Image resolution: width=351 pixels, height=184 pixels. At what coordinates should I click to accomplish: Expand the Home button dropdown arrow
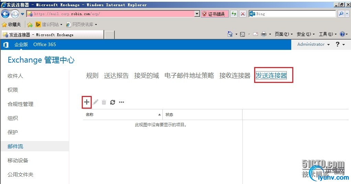tap(236, 34)
